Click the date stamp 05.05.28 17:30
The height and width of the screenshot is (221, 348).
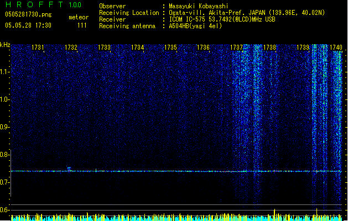tap(28, 25)
